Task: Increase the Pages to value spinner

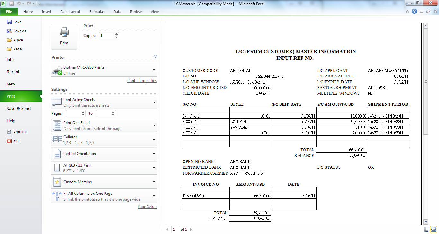Action: tap(113, 112)
